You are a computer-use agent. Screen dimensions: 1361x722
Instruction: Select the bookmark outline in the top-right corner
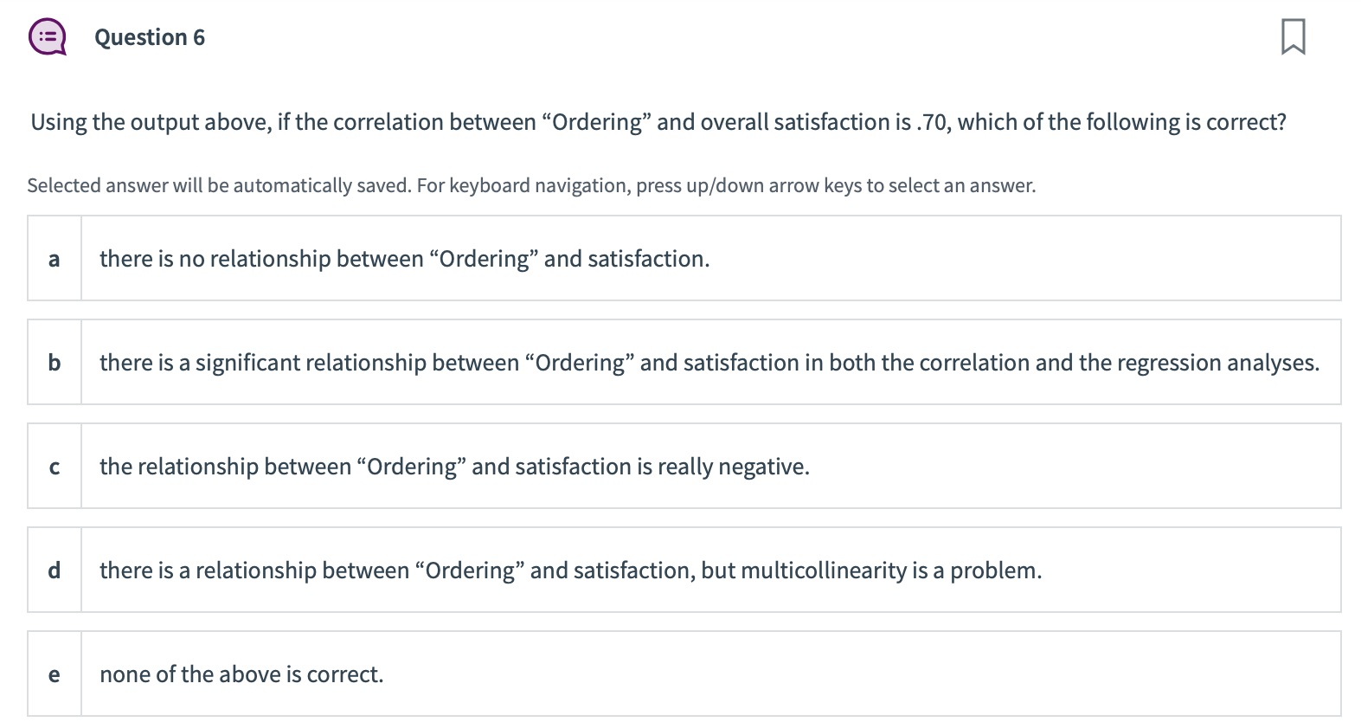[1292, 38]
